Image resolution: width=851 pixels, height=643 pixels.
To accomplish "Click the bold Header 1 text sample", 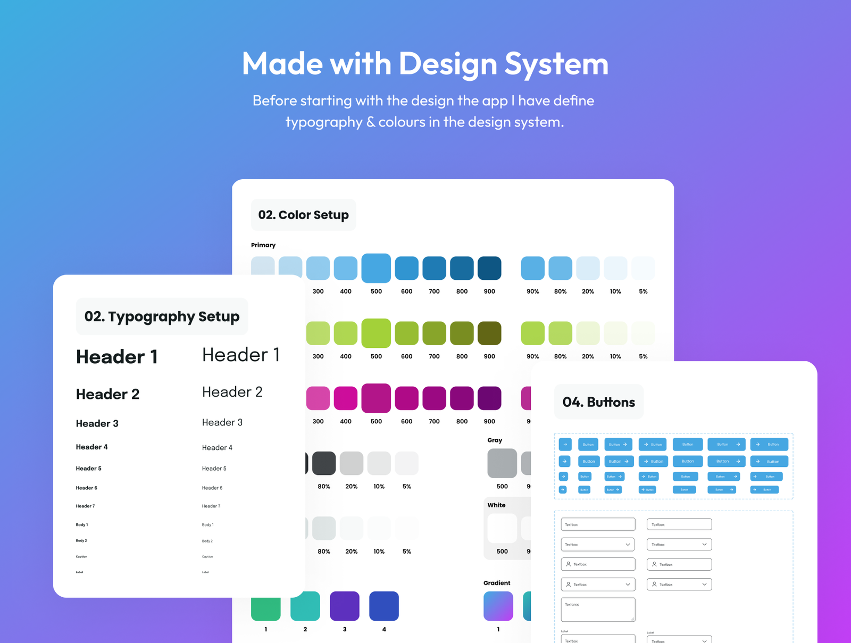I will pyautogui.click(x=117, y=356).
